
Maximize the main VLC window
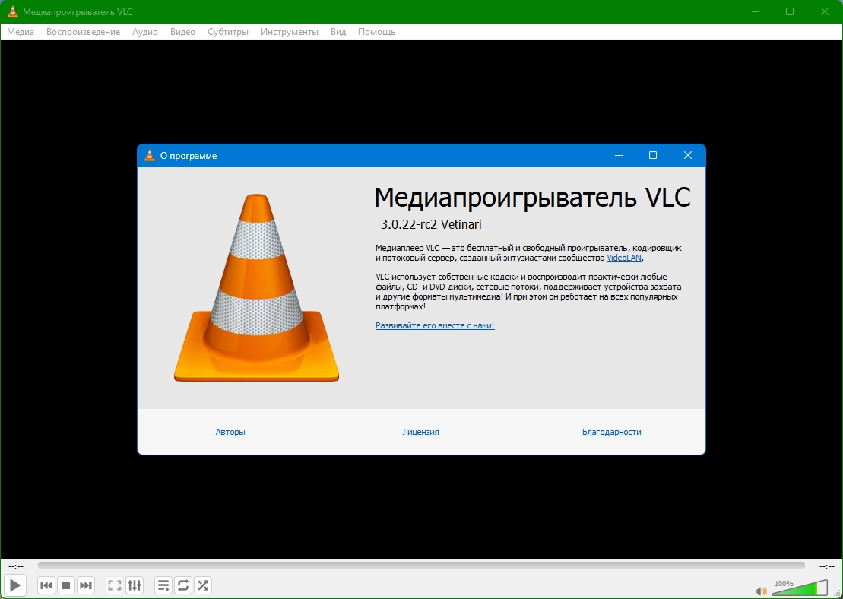point(790,11)
